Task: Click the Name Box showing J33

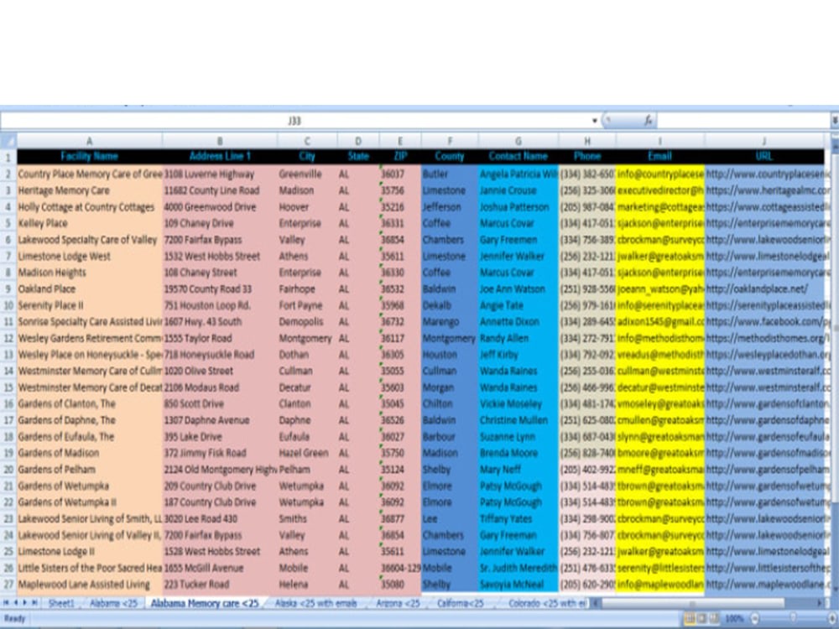Action: [x=294, y=121]
